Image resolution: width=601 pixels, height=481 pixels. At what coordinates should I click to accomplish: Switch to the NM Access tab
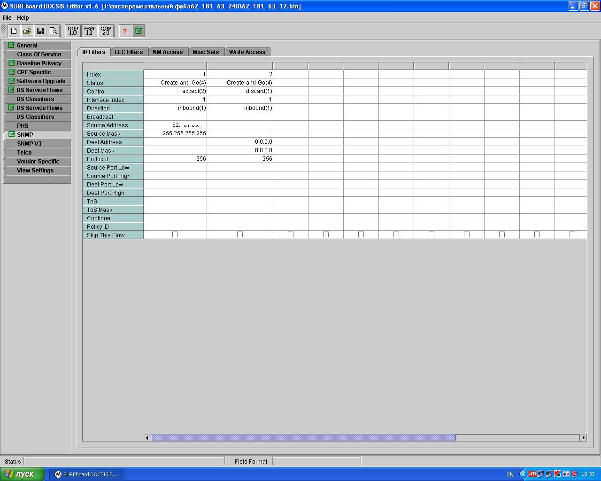(168, 52)
